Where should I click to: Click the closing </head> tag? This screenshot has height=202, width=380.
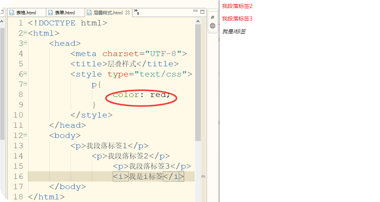click(x=68, y=125)
